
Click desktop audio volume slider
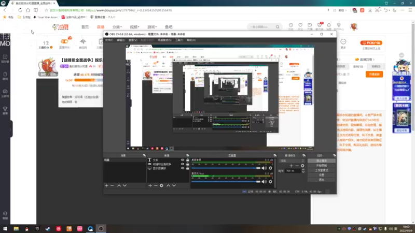coord(226,168)
